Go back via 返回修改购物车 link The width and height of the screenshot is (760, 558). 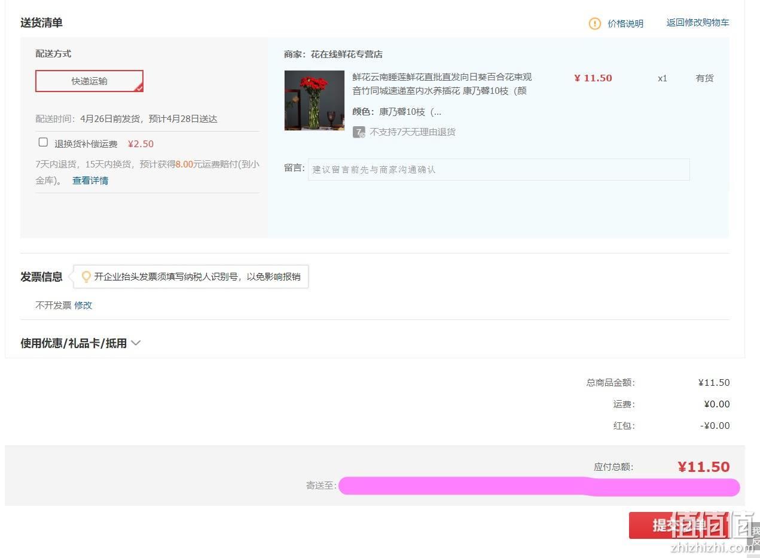(698, 23)
